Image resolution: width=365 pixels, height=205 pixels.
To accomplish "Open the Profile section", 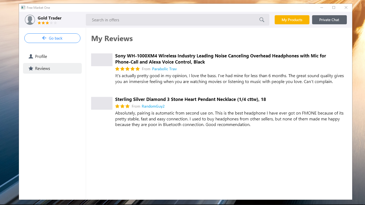I will (52, 56).
